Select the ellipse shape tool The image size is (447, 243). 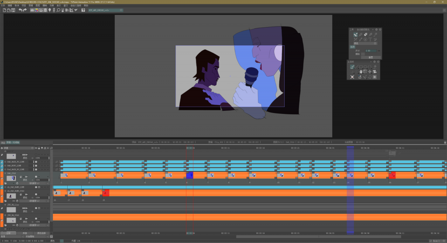tap(365, 67)
